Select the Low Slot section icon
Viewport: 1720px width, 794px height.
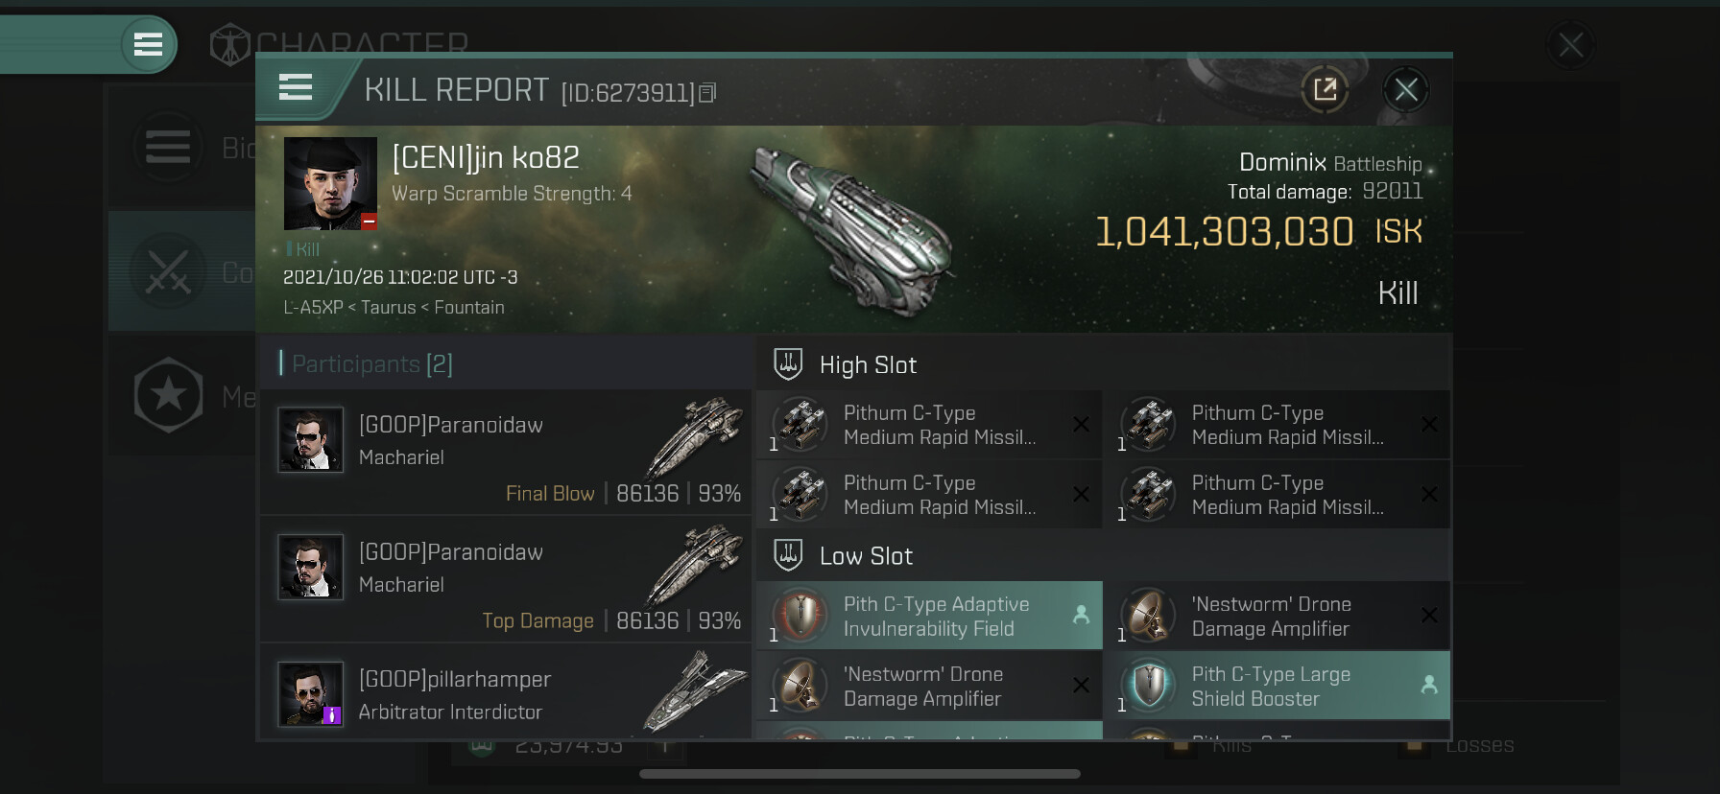tap(788, 555)
